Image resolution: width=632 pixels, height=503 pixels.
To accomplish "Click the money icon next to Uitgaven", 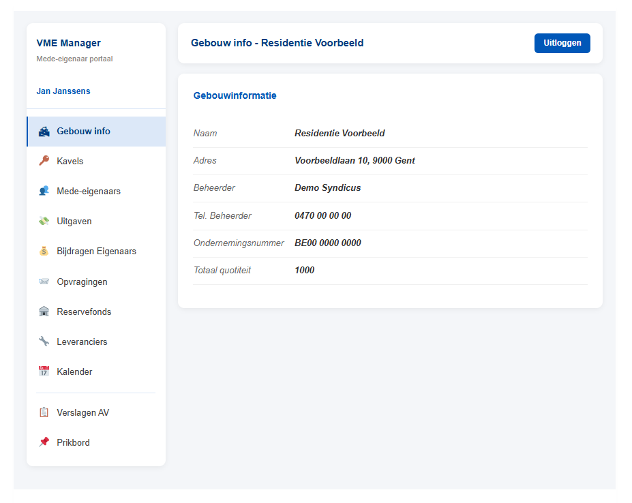I will (44, 221).
